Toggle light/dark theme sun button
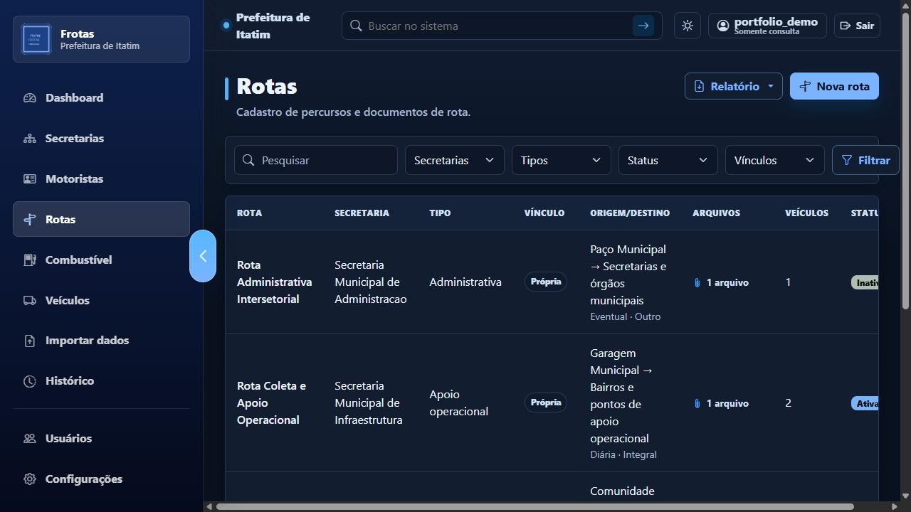Screen dimensions: 911x512 tap(688, 26)
